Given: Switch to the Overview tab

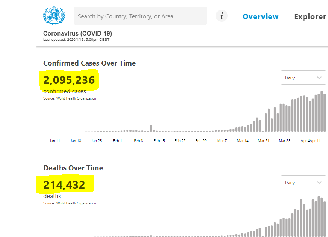Looking at the screenshot, I should tap(260, 16).
